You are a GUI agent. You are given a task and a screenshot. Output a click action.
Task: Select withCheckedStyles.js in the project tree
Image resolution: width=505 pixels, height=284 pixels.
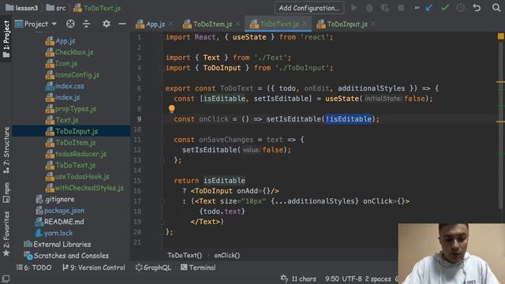click(84, 188)
